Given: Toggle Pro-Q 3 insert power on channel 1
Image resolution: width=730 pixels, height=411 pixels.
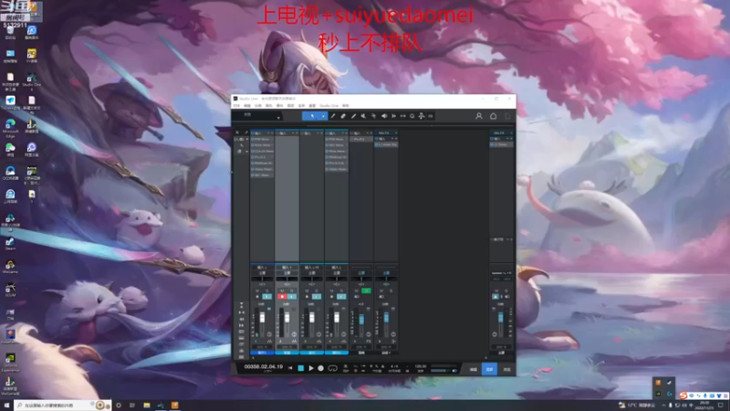Looking at the screenshot, I should (253, 157).
